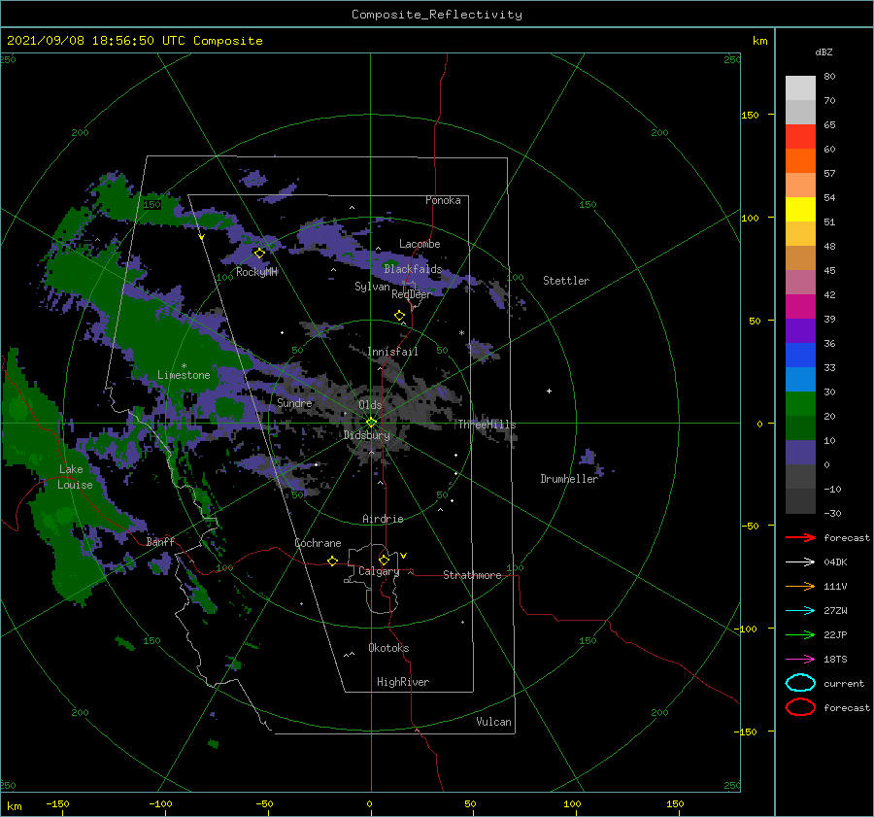Choose the yellow 54 dBZ swatch
Image resolution: width=874 pixels, height=817 pixels.
point(800,209)
